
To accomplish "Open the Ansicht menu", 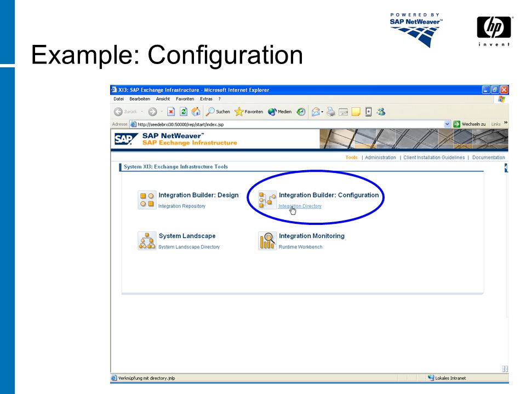I will (163, 99).
